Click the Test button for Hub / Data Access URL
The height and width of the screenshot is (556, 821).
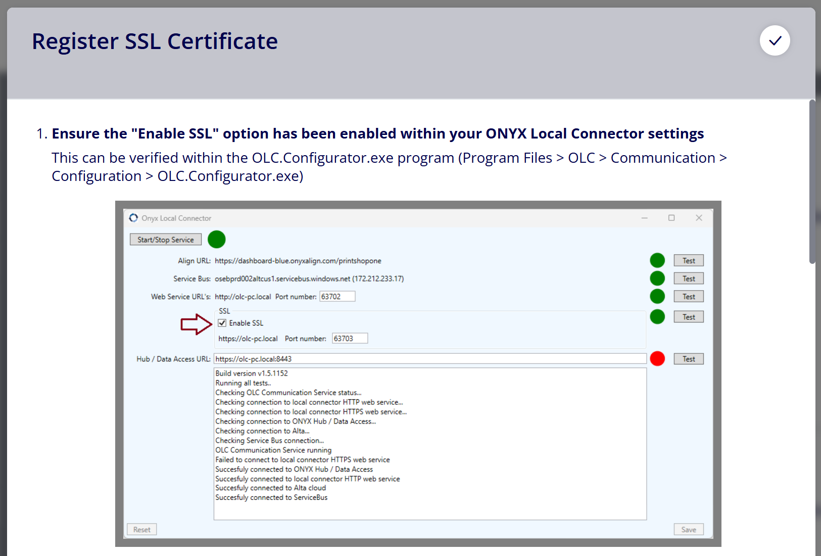[x=689, y=359]
